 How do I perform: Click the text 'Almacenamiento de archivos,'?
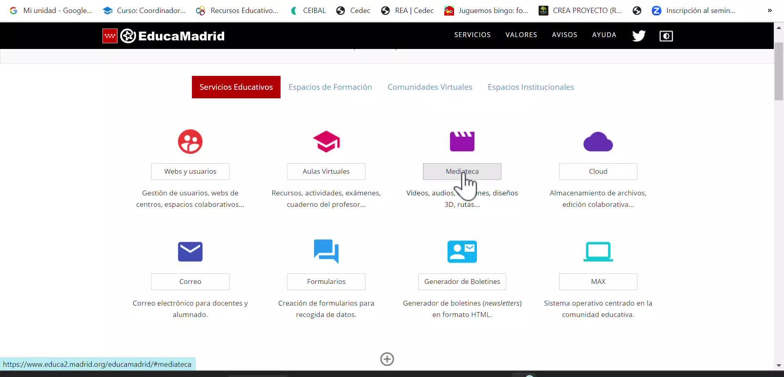[x=598, y=193]
